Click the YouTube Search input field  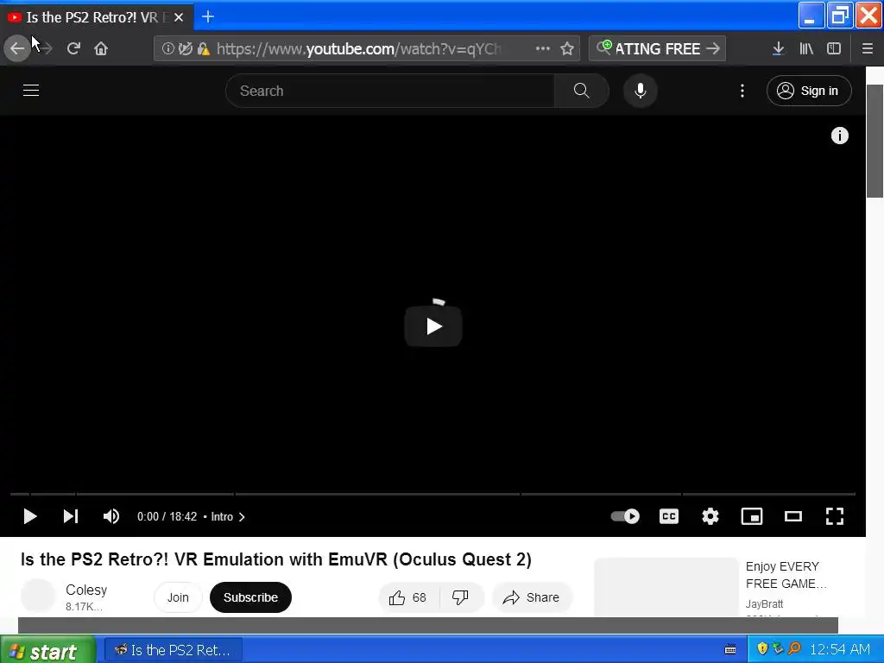coord(390,91)
